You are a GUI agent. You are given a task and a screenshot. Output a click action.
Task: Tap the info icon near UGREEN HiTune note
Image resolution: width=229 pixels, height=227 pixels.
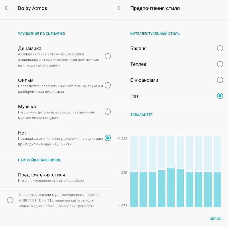tap(10, 200)
